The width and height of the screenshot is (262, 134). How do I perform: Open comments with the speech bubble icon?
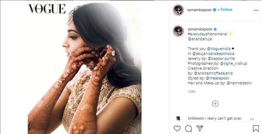coord(188,128)
